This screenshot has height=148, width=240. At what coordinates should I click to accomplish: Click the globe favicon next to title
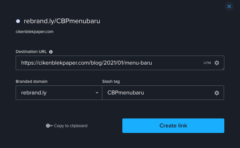(18, 21)
